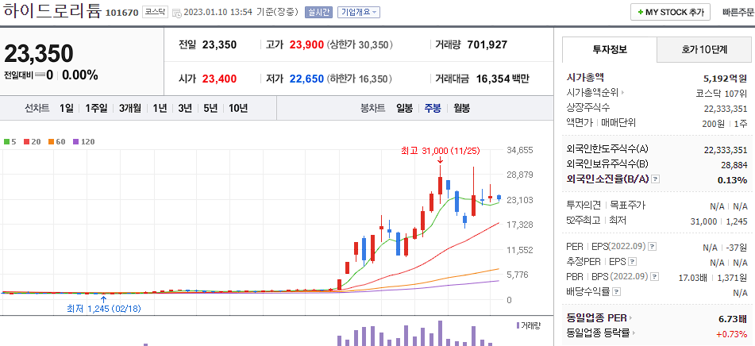Click the 상장주식수 value 22,333,351
The image size is (755, 346).
(726, 108)
